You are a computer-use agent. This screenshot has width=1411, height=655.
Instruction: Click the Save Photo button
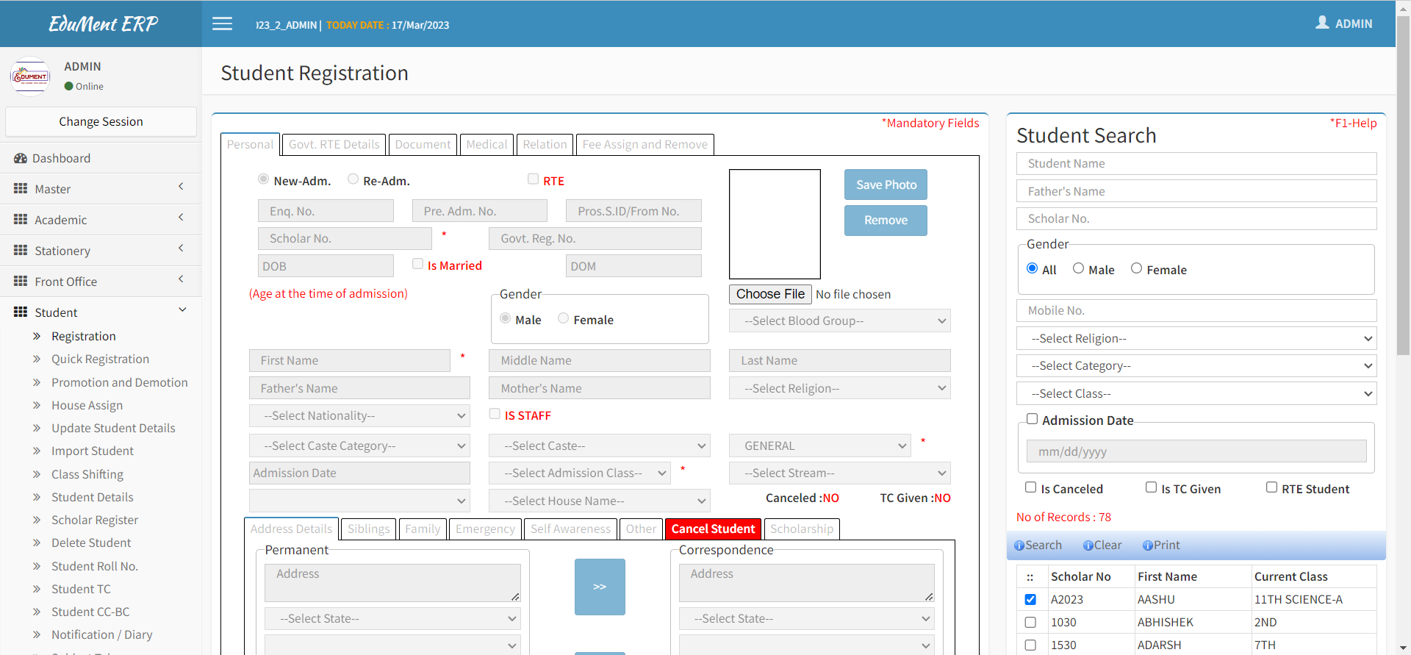click(886, 185)
